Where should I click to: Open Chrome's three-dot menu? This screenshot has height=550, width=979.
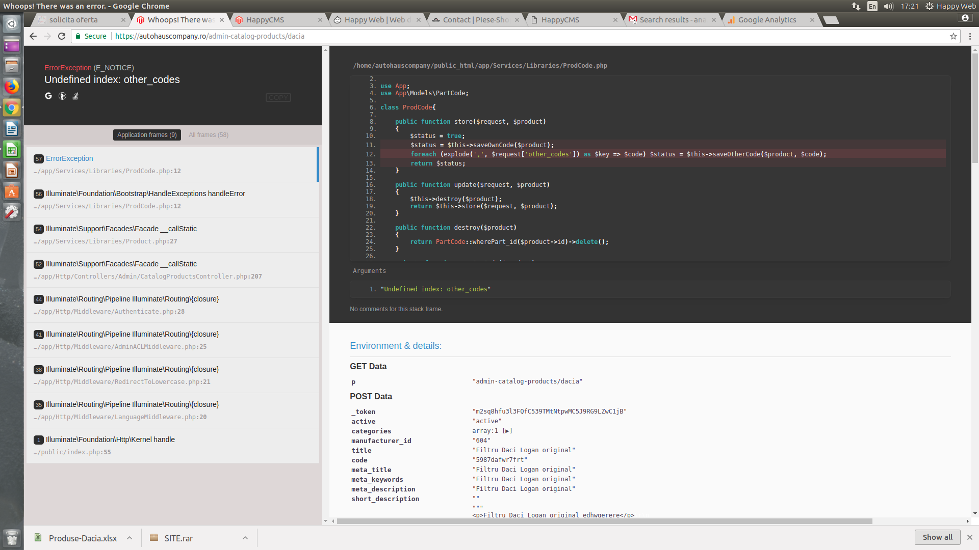pos(970,36)
